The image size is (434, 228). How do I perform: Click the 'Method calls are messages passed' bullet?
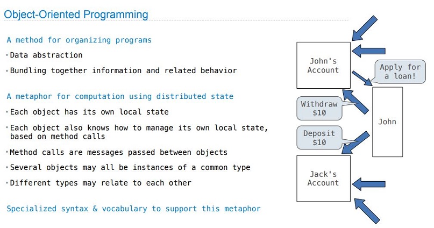[119, 152]
